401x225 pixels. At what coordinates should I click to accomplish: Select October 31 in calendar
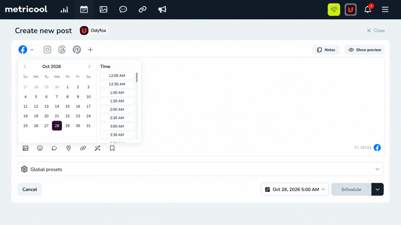click(88, 126)
